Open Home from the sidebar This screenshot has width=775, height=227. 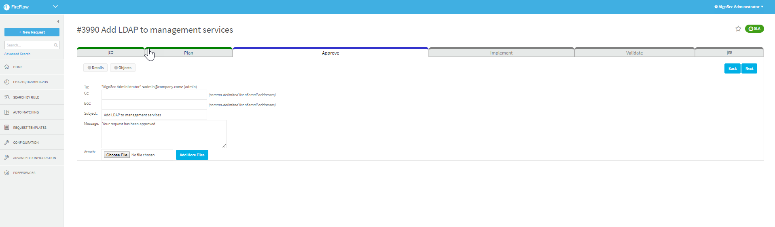18,67
